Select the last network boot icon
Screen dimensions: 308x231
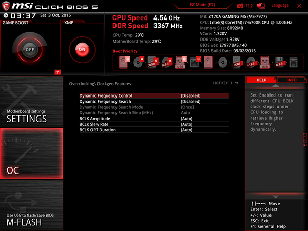pyautogui.click(x=294, y=63)
